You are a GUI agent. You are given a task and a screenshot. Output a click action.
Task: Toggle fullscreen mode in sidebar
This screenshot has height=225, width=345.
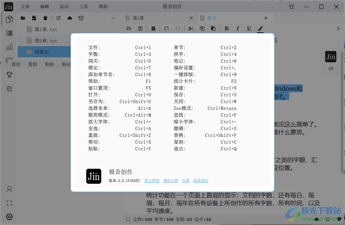click(9, 203)
